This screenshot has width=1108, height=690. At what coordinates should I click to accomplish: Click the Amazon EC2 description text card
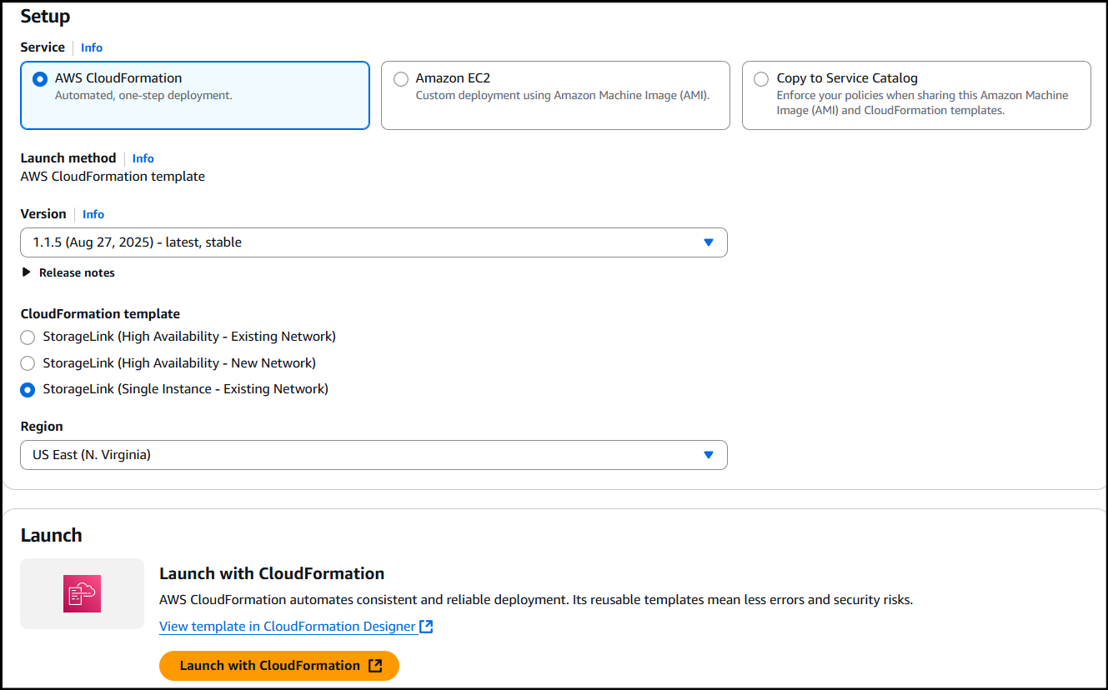coord(562,96)
